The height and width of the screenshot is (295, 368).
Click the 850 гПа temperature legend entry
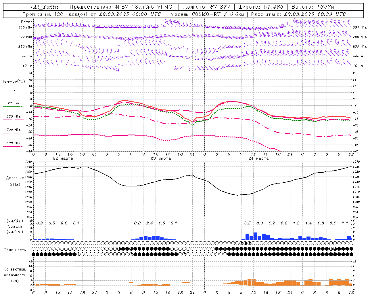pyautogui.click(x=13, y=117)
